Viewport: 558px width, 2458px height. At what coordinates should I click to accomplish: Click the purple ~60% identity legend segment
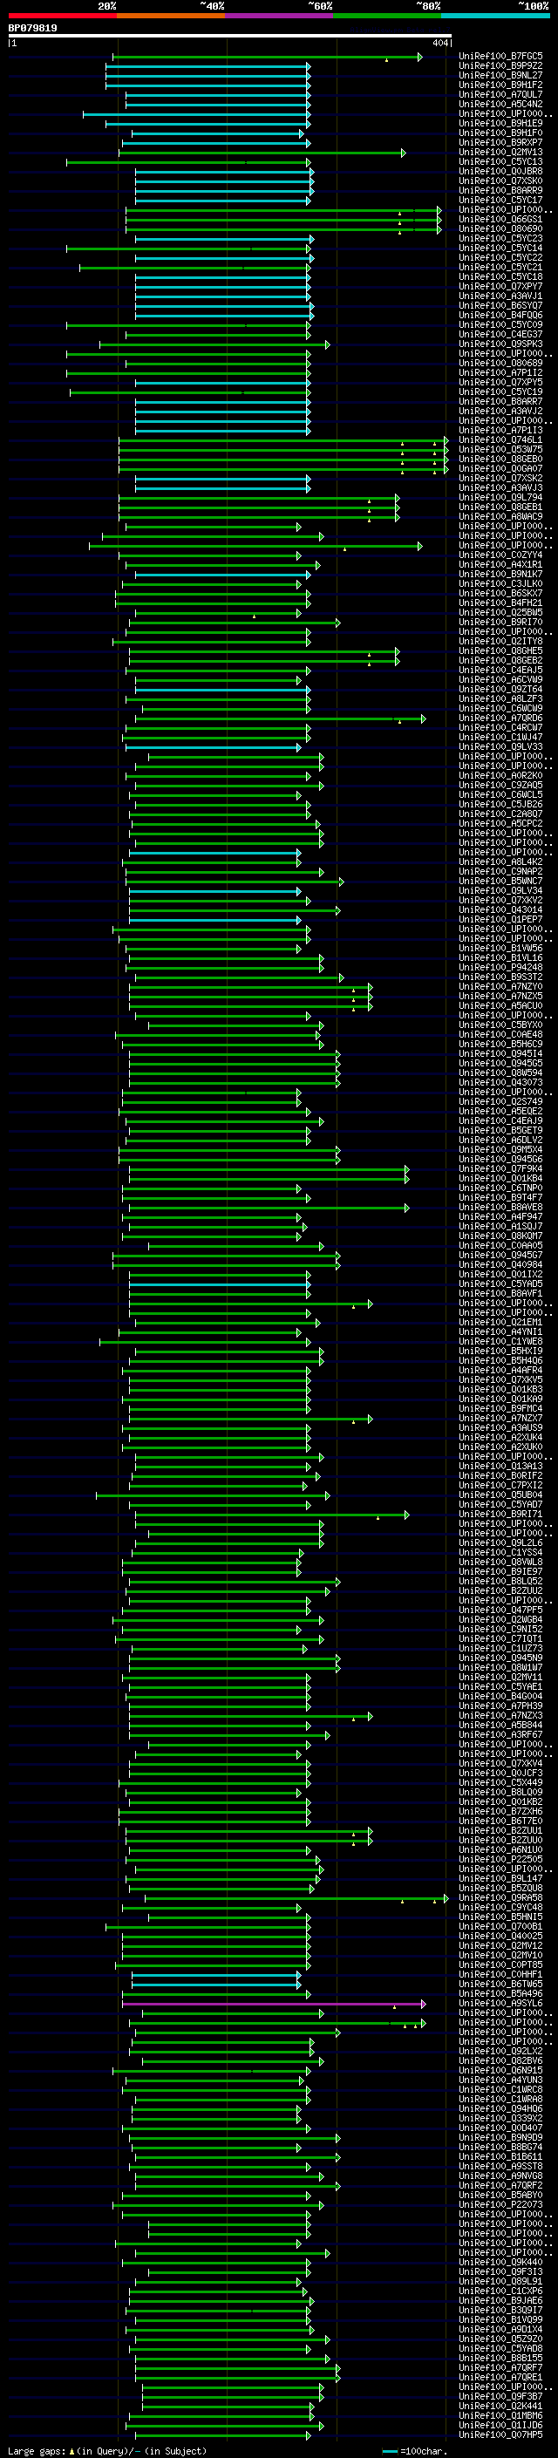(280, 16)
